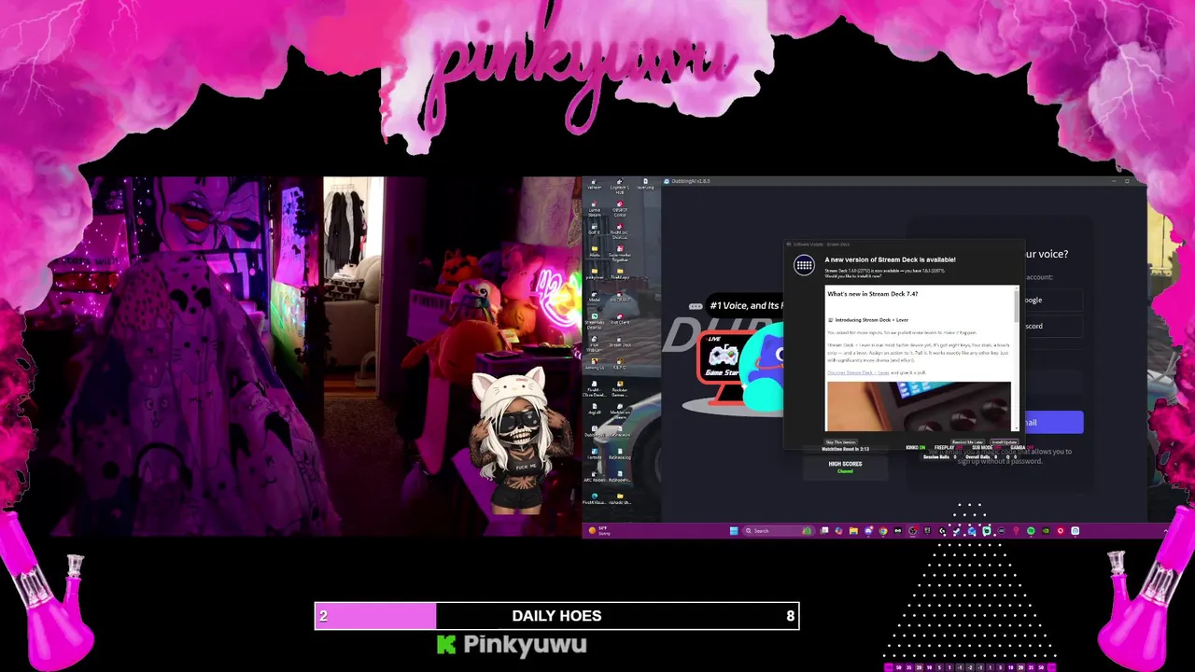This screenshot has width=1195, height=672.
Task: Click the Stream Deck keypad logo icon
Action: [804, 266]
